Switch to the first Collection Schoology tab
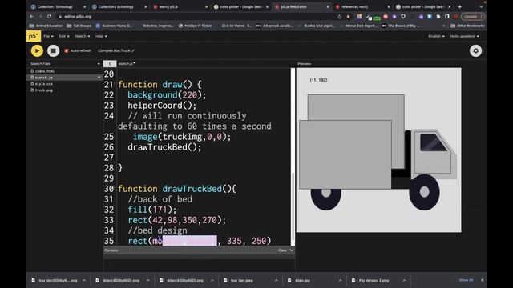The image size is (513, 288). pyautogui.click(x=55, y=6)
